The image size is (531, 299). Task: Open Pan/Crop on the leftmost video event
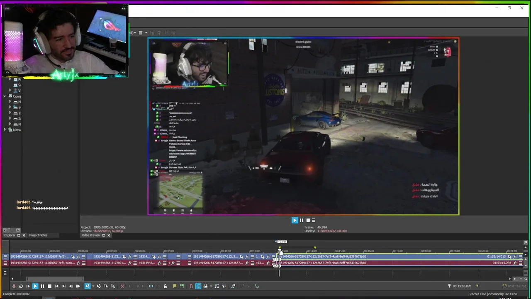(x=73, y=257)
